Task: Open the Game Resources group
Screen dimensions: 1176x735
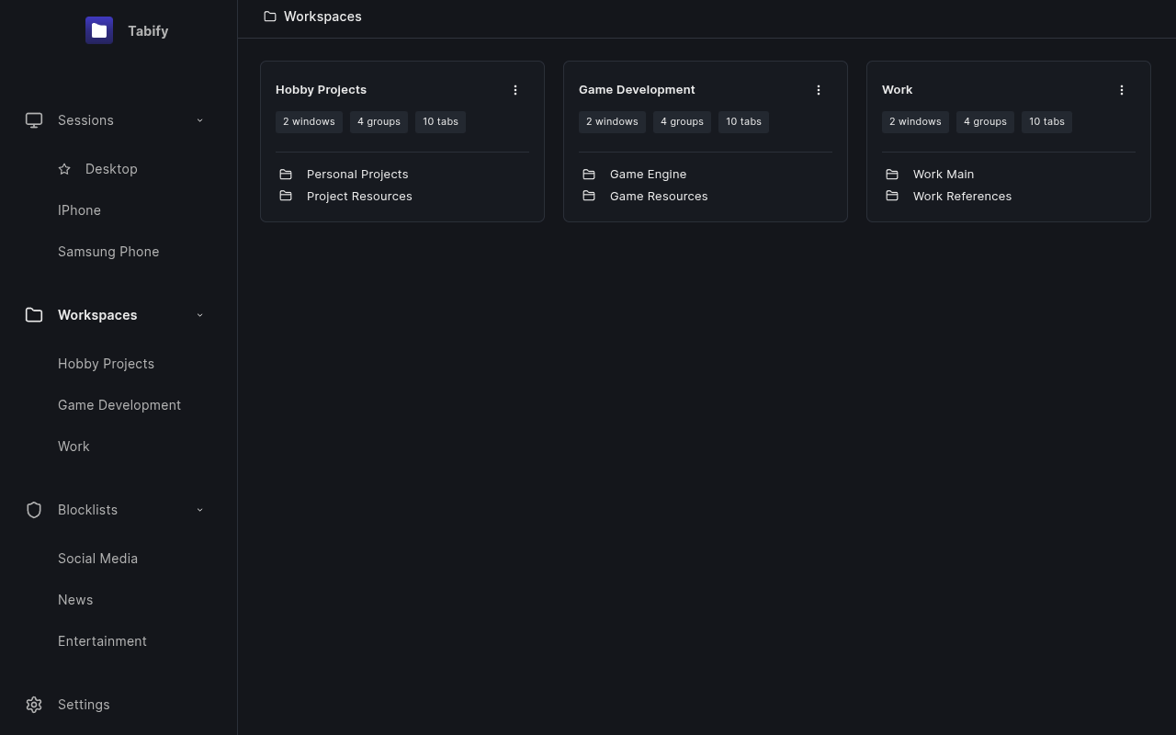Action: (659, 196)
